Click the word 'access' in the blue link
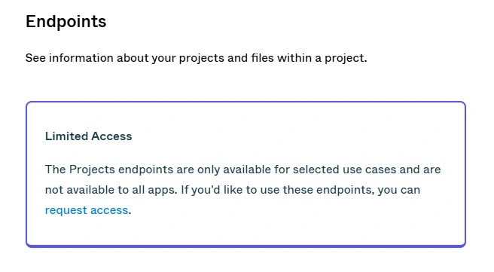This screenshot has height=272, width=494. pyautogui.click(x=109, y=210)
